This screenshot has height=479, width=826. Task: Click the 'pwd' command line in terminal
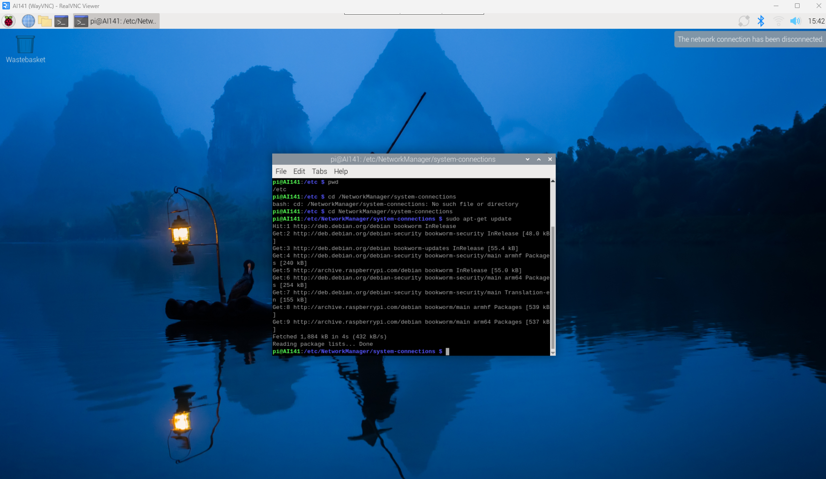click(305, 182)
